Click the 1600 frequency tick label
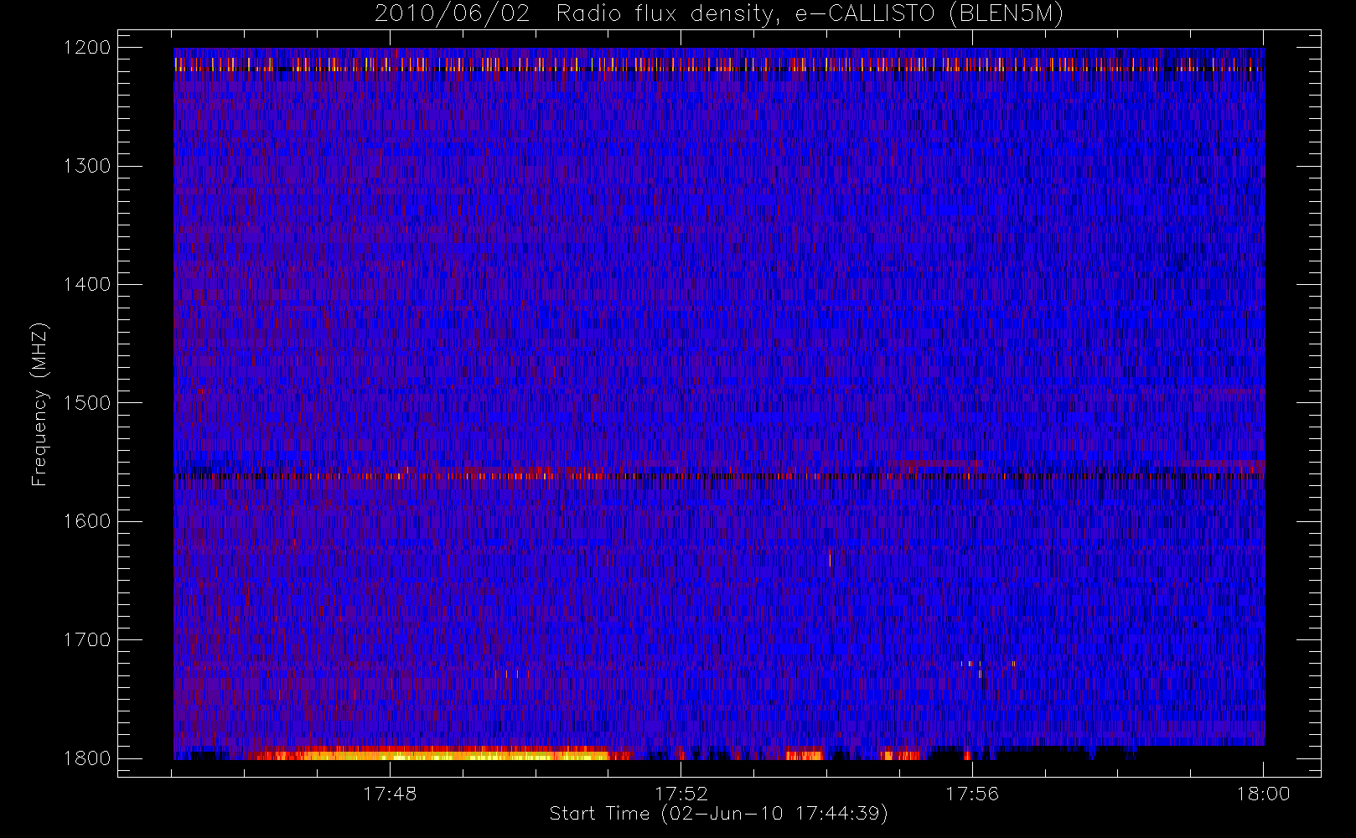 click(87, 521)
